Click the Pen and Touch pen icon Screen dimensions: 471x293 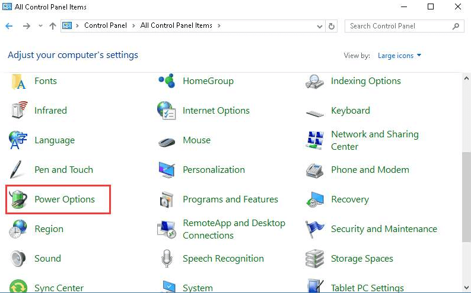click(x=15, y=169)
